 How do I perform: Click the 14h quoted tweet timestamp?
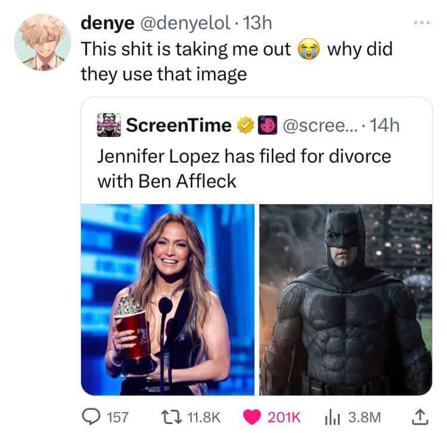point(384,125)
